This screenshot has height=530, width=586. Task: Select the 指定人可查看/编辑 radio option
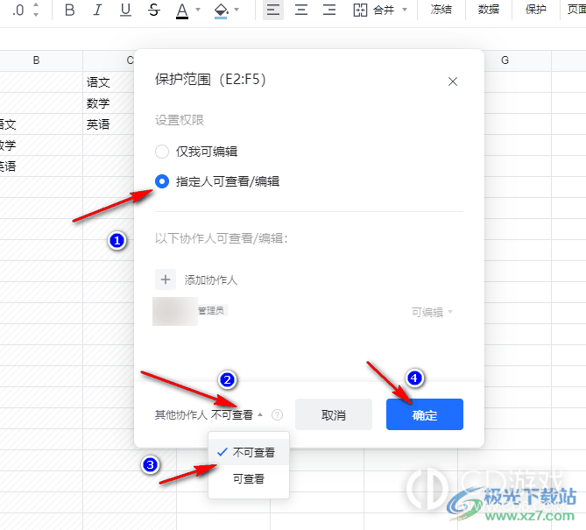pos(161,181)
